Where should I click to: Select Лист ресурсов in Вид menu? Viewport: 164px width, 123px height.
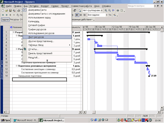click(x=47, y=37)
